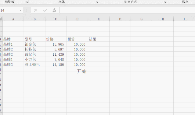Click the Select All corner triangle
This screenshot has width=195, height=115.
[1, 19]
